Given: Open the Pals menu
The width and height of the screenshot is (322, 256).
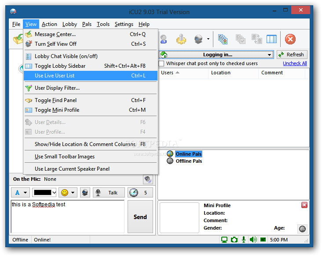Looking at the screenshot, I should point(87,24).
